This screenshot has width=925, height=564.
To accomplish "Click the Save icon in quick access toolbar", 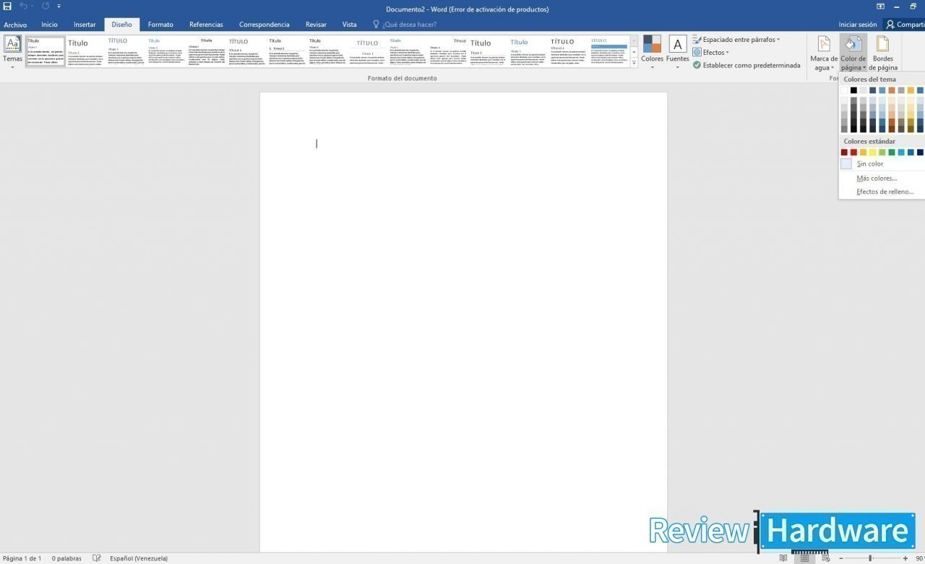I will 7,7.
